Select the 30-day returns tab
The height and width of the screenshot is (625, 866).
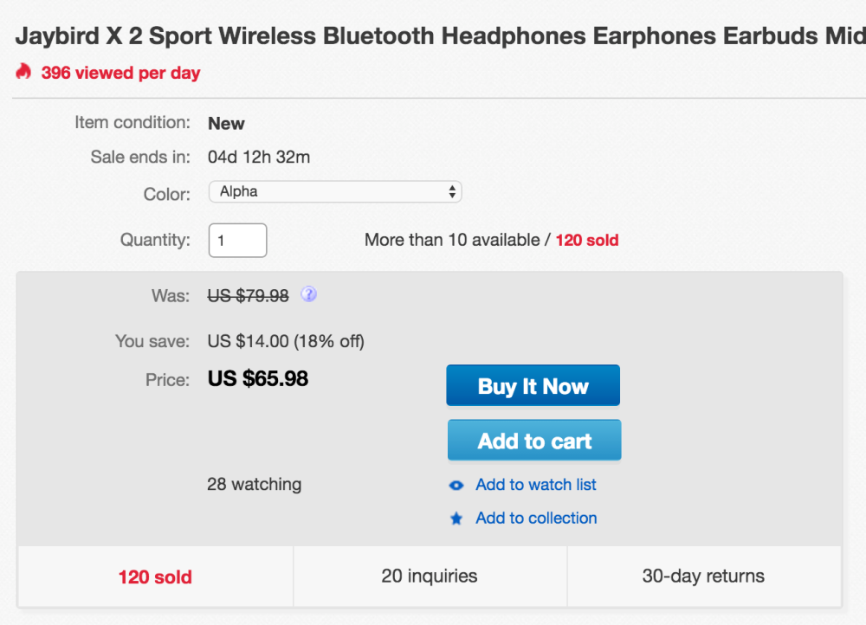(x=703, y=576)
